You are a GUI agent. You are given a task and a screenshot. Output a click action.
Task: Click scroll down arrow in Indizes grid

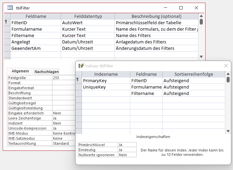[228, 131]
